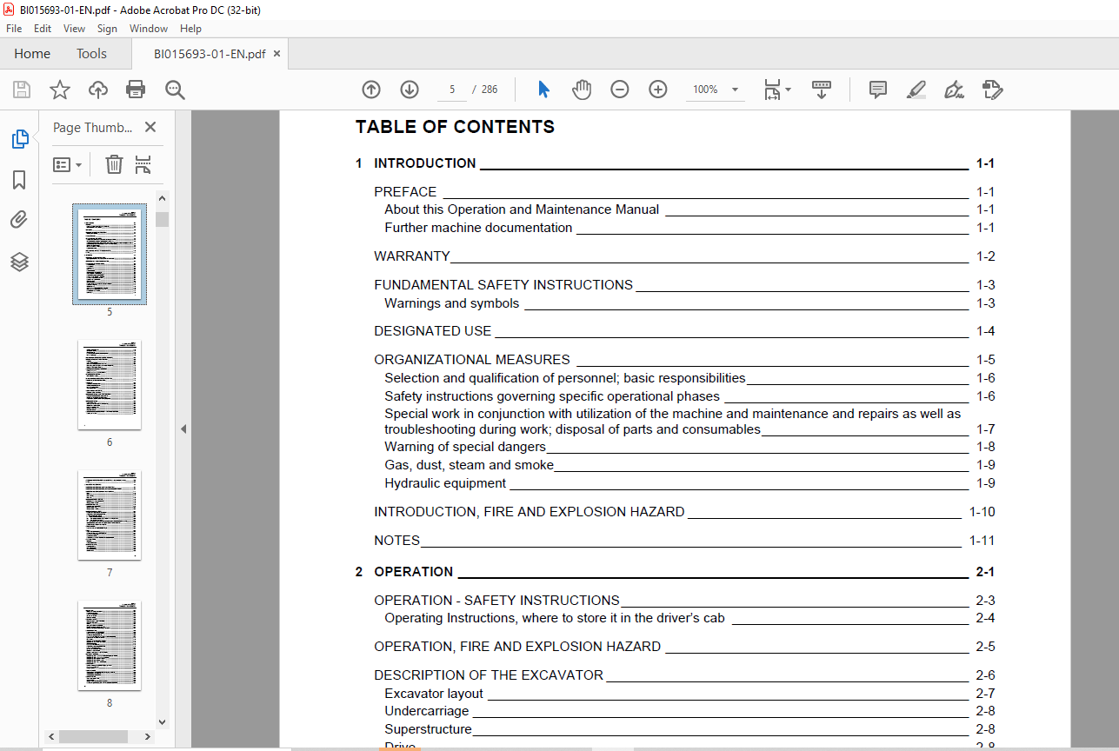The image size is (1119, 751).
Task: Click Warnings and symbols entry
Action: click(689, 303)
